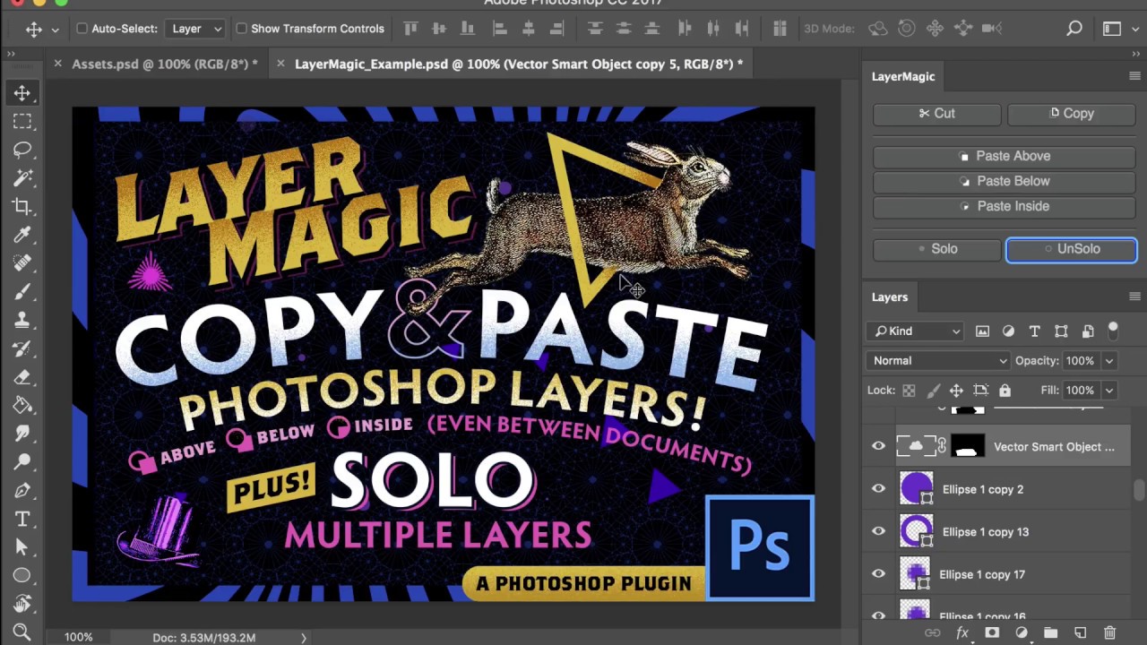Screen dimensions: 1147x645
Task: Select the Magic Wand tool
Action: click(x=22, y=178)
